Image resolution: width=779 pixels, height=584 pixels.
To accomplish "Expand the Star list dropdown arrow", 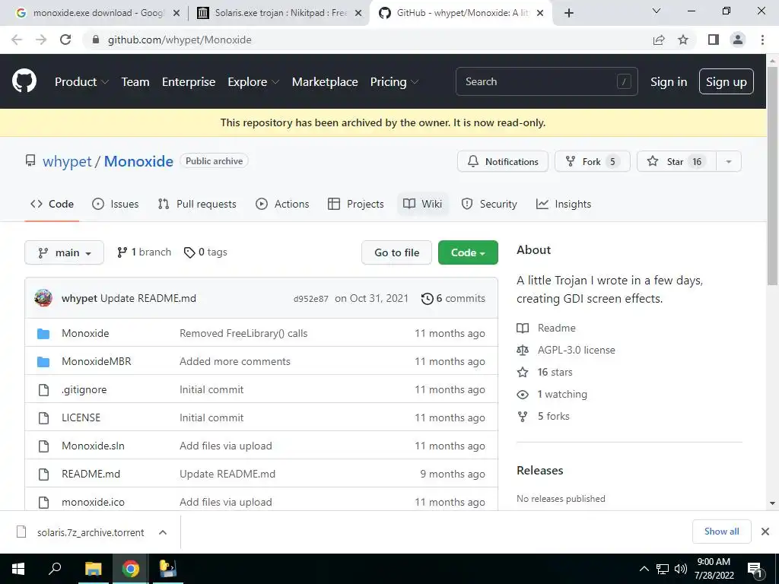I will coord(728,161).
